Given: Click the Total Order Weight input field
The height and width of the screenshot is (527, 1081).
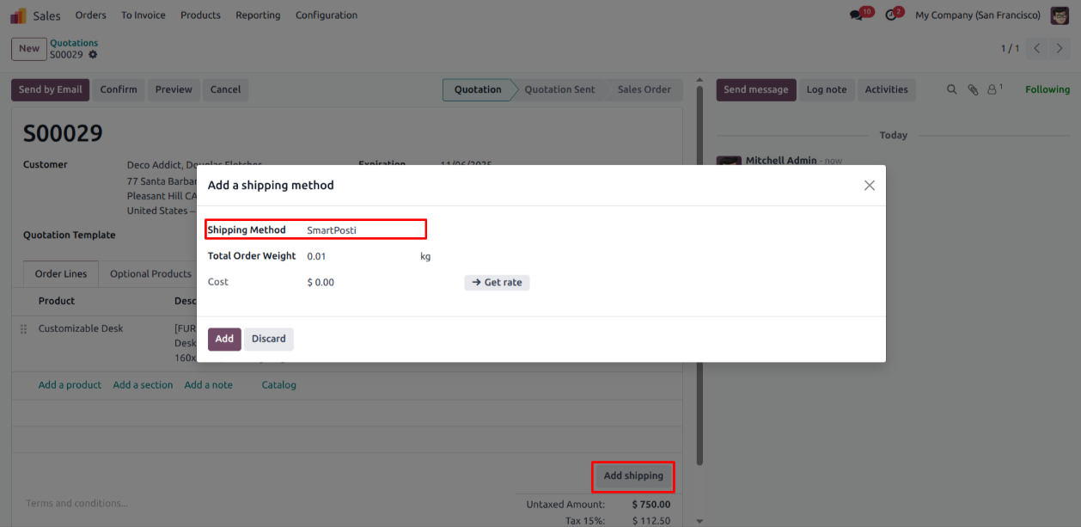Looking at the screenshot, I should click(x=357, y=256).
